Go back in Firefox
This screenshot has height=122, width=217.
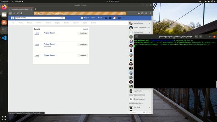point(11,13)
